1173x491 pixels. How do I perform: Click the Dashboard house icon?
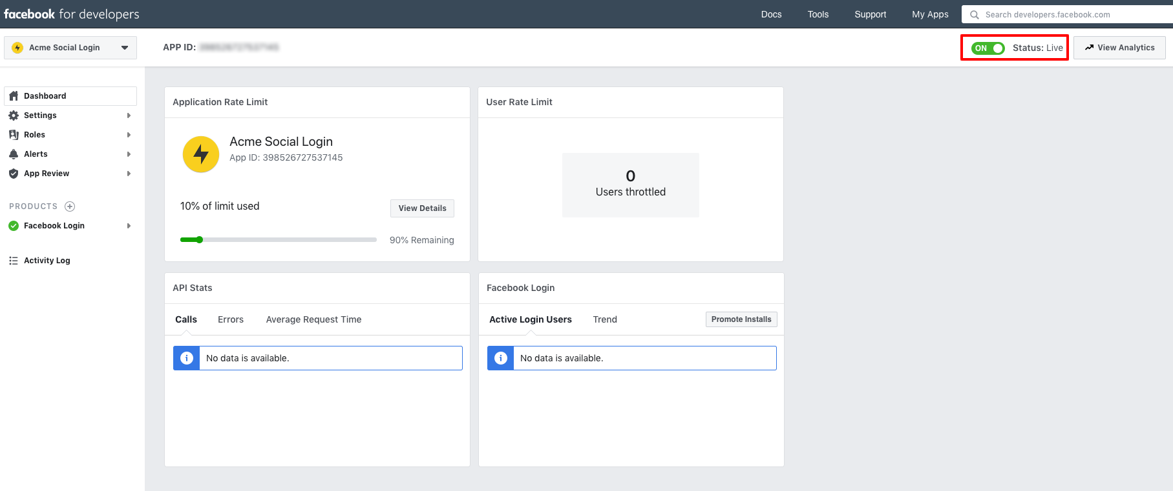coord(14,96)
